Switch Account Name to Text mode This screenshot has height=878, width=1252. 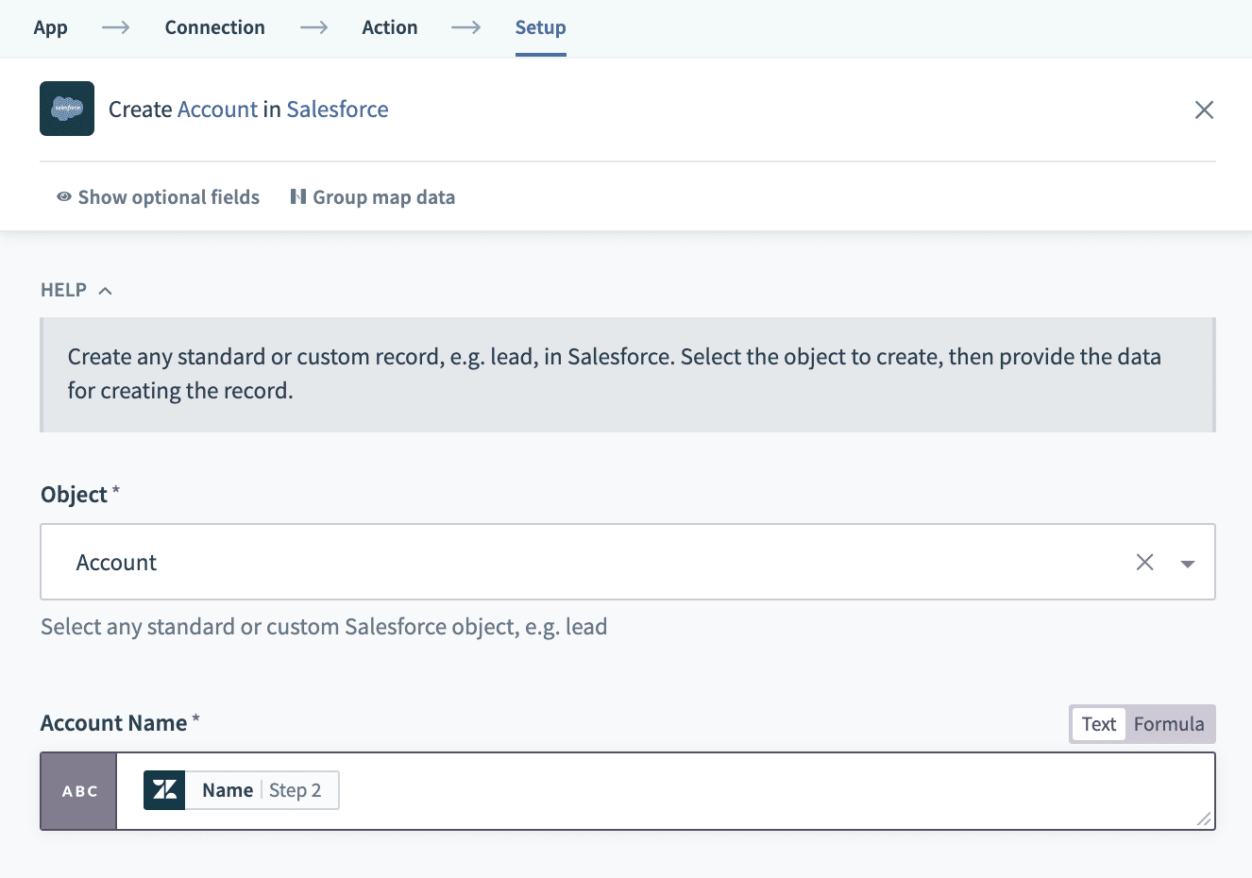(1098, 724)
